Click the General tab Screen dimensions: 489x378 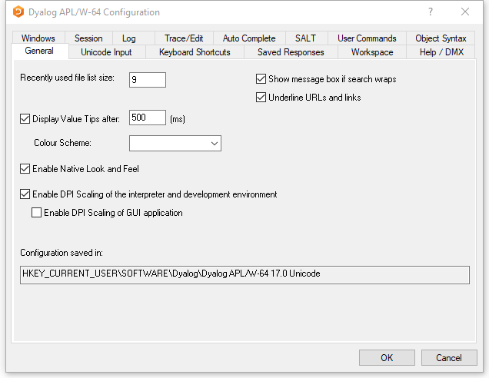(x=39, y=51)
